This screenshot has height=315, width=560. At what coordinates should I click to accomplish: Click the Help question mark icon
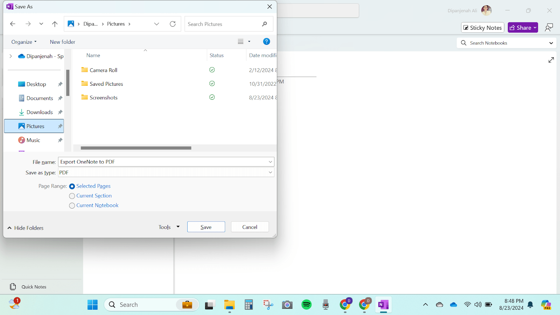[266, 41]
